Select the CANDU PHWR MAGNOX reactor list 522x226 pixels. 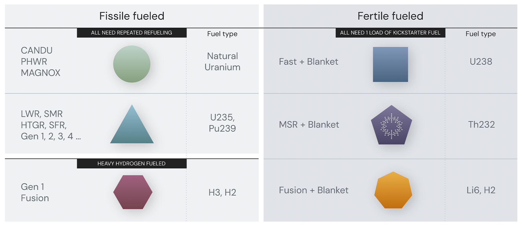[40, 62]
